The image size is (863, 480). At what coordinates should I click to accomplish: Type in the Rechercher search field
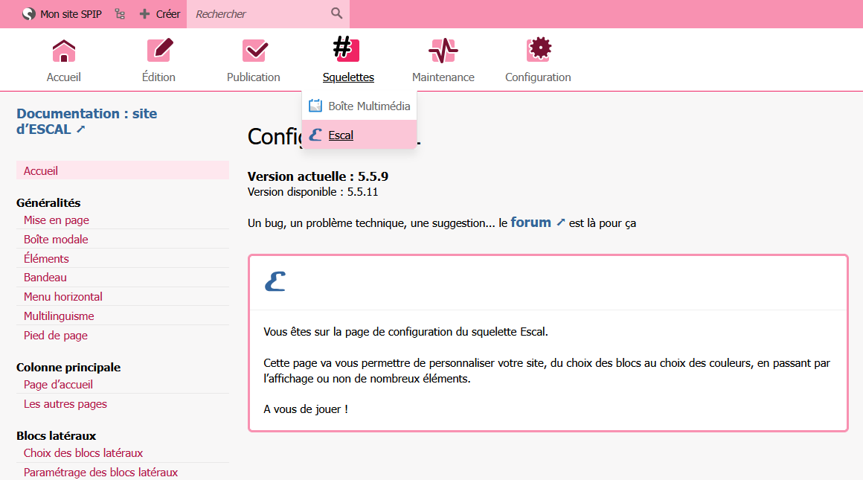(x=257, y=14)
